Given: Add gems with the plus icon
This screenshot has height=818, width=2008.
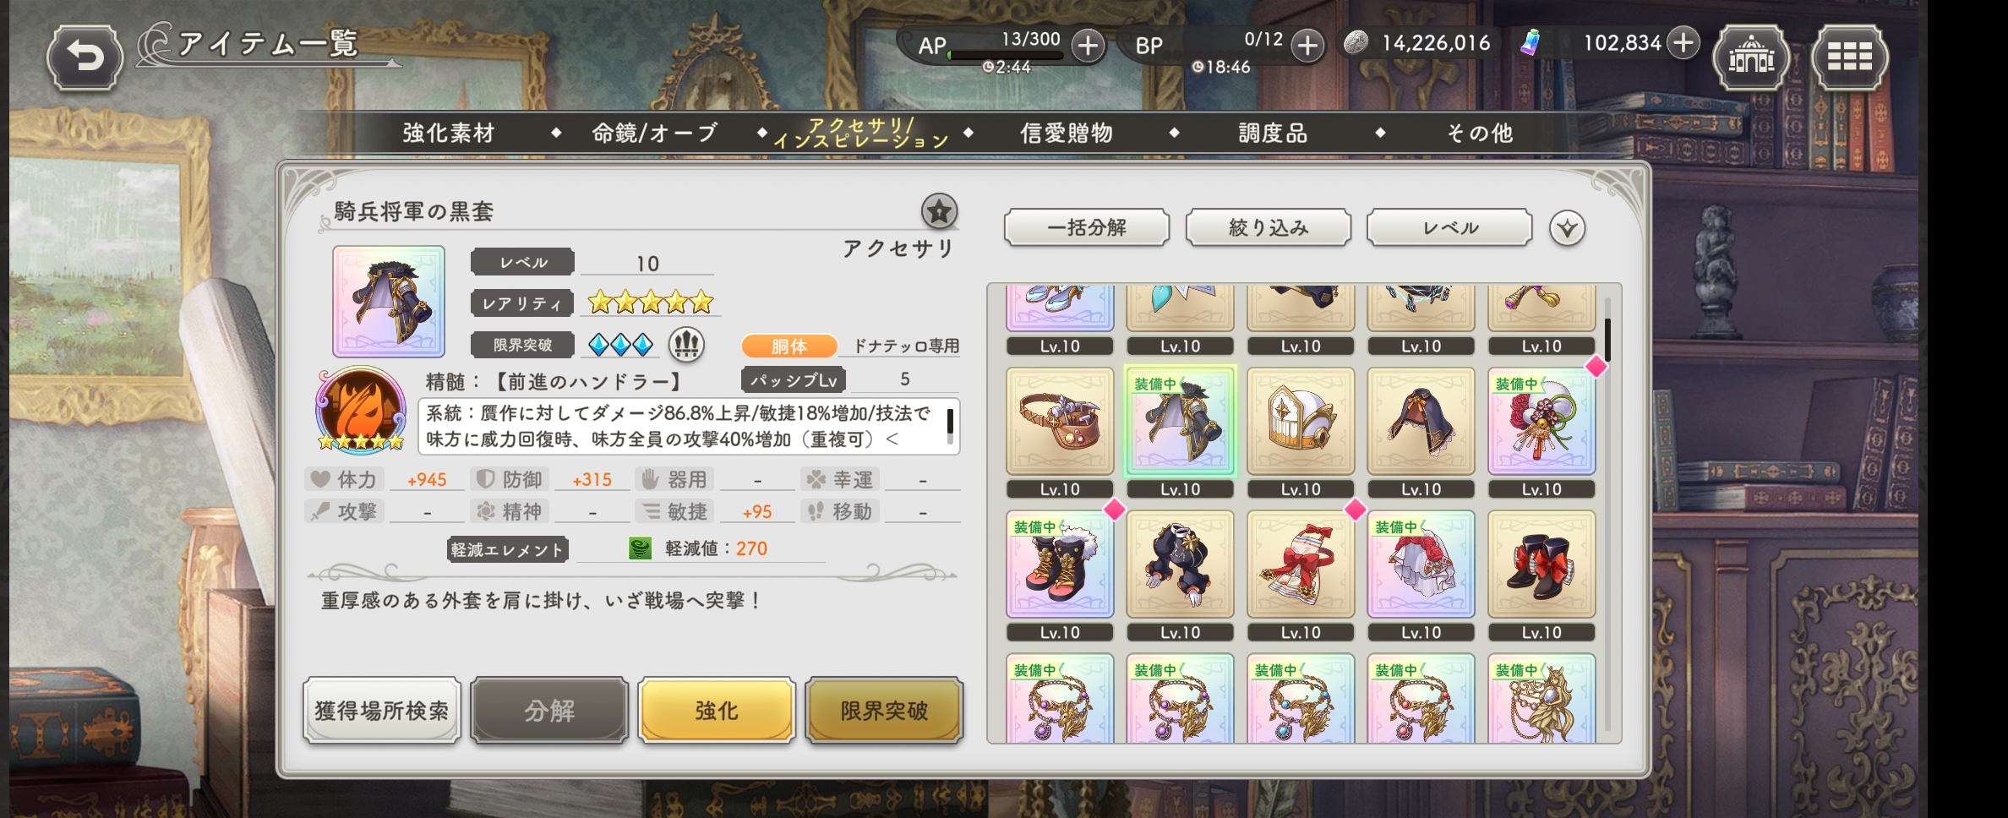Looking at the screenshot, I should pos(1683,42).
